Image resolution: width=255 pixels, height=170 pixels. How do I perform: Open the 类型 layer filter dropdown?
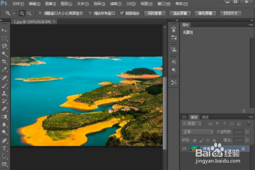tap(192, 124)
